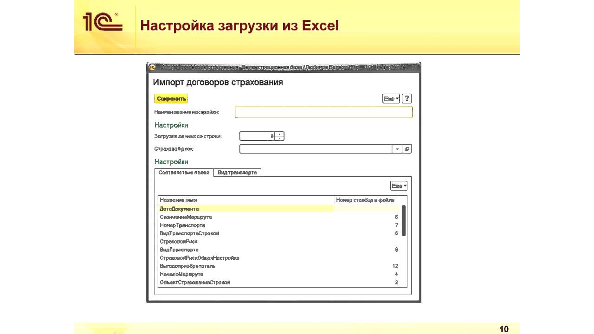Select the Соответствие полей tab
Screen dimensions: 594x334
(184, 172)
